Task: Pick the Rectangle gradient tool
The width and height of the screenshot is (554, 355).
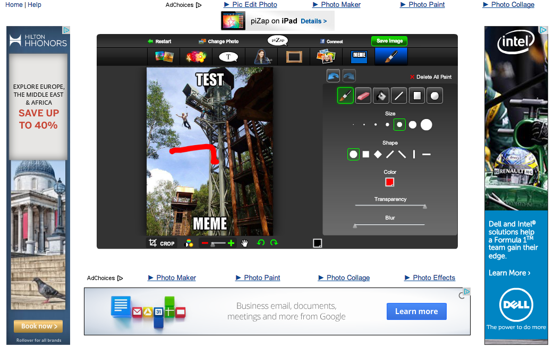Action: tap(417, 96)
